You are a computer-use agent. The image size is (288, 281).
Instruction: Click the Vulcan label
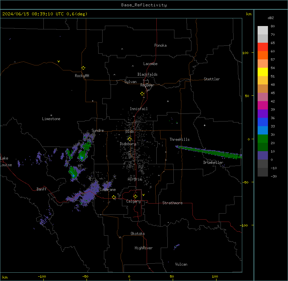point(181,264)
